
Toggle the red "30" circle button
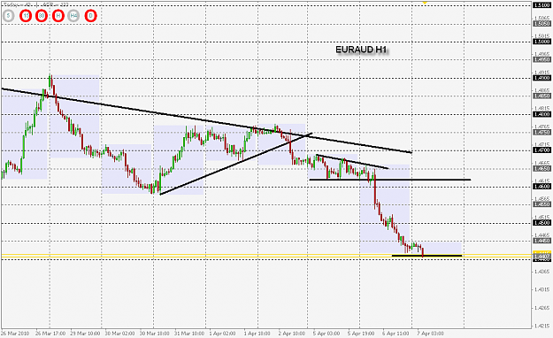[x=42, y=16]
